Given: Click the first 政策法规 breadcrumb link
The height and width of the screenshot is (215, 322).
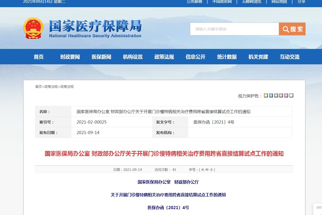Looking at the screenshot, I should point(51,87).
